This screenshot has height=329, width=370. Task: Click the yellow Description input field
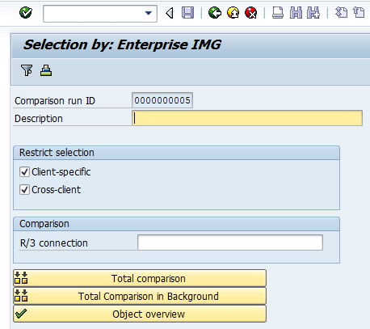coord(247,118)
